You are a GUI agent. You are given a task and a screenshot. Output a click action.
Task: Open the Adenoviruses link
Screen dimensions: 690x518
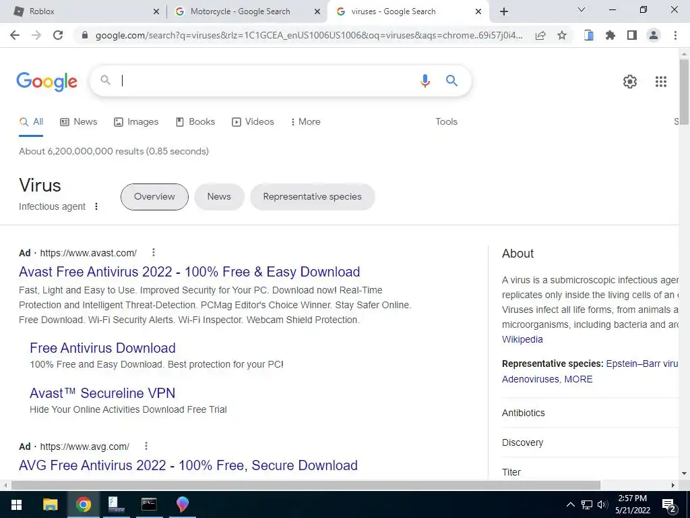pos(531,379)
